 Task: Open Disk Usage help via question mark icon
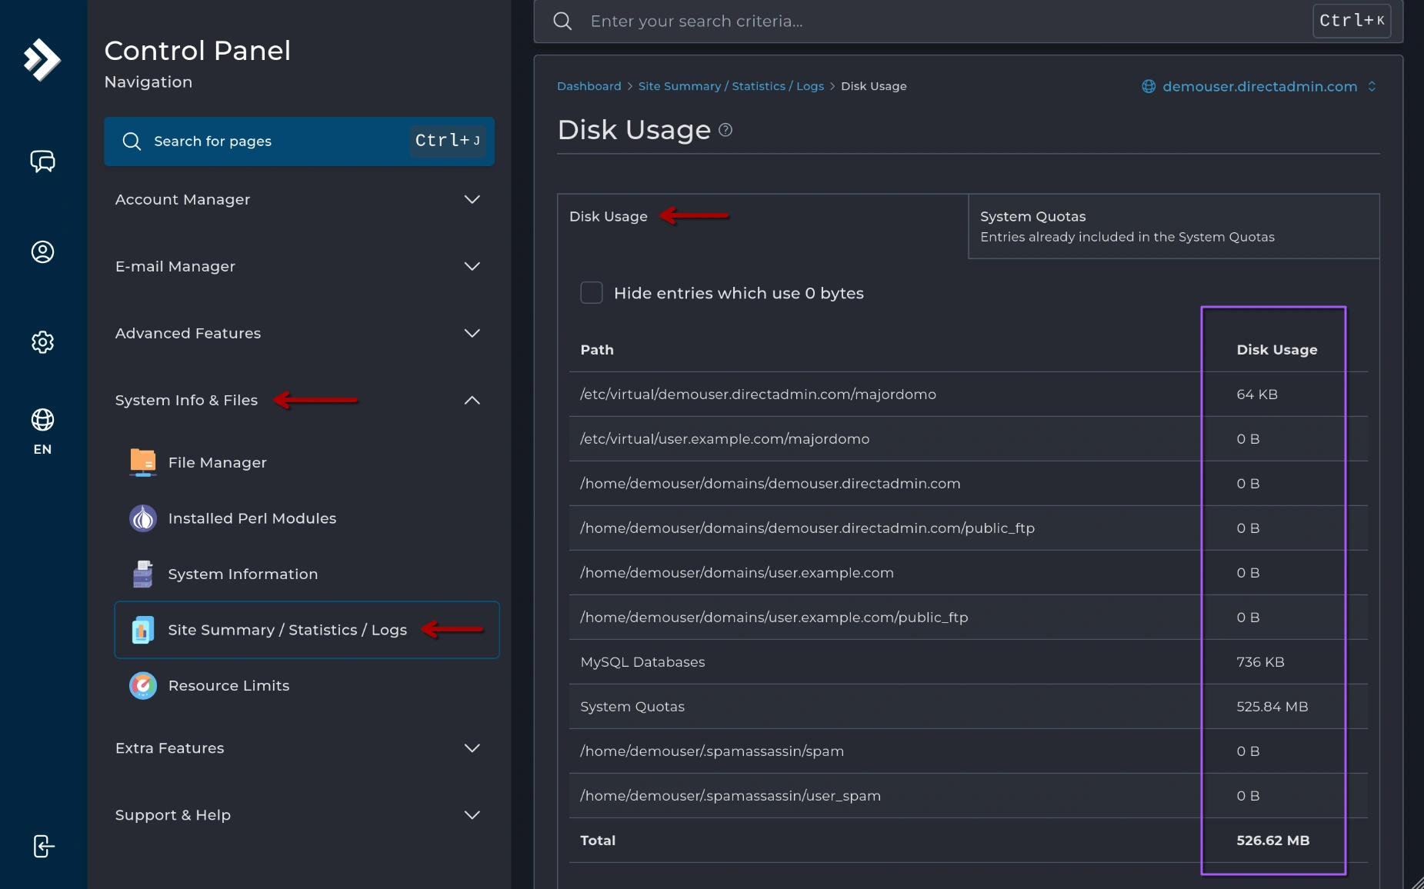coord(724,130)
